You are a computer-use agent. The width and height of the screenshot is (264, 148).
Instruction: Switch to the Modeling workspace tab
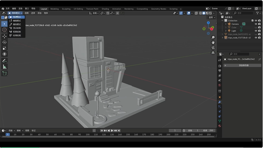point(54,9)
